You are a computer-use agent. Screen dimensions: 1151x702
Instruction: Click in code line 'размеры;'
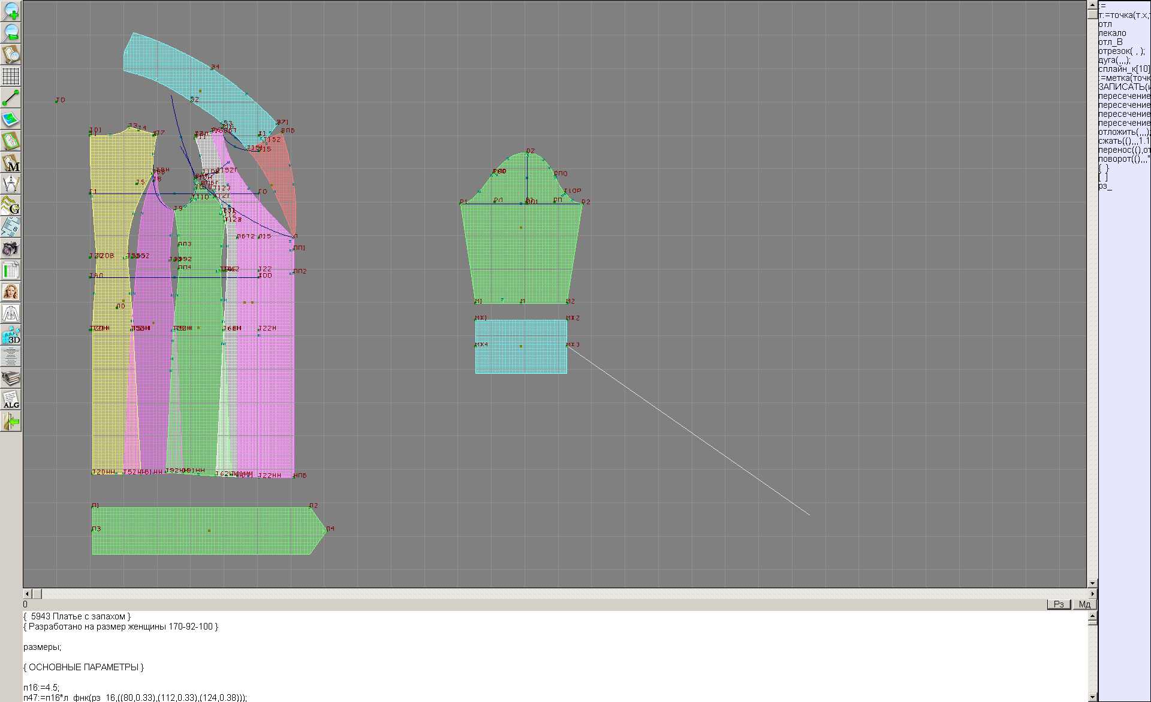(42, 647)
